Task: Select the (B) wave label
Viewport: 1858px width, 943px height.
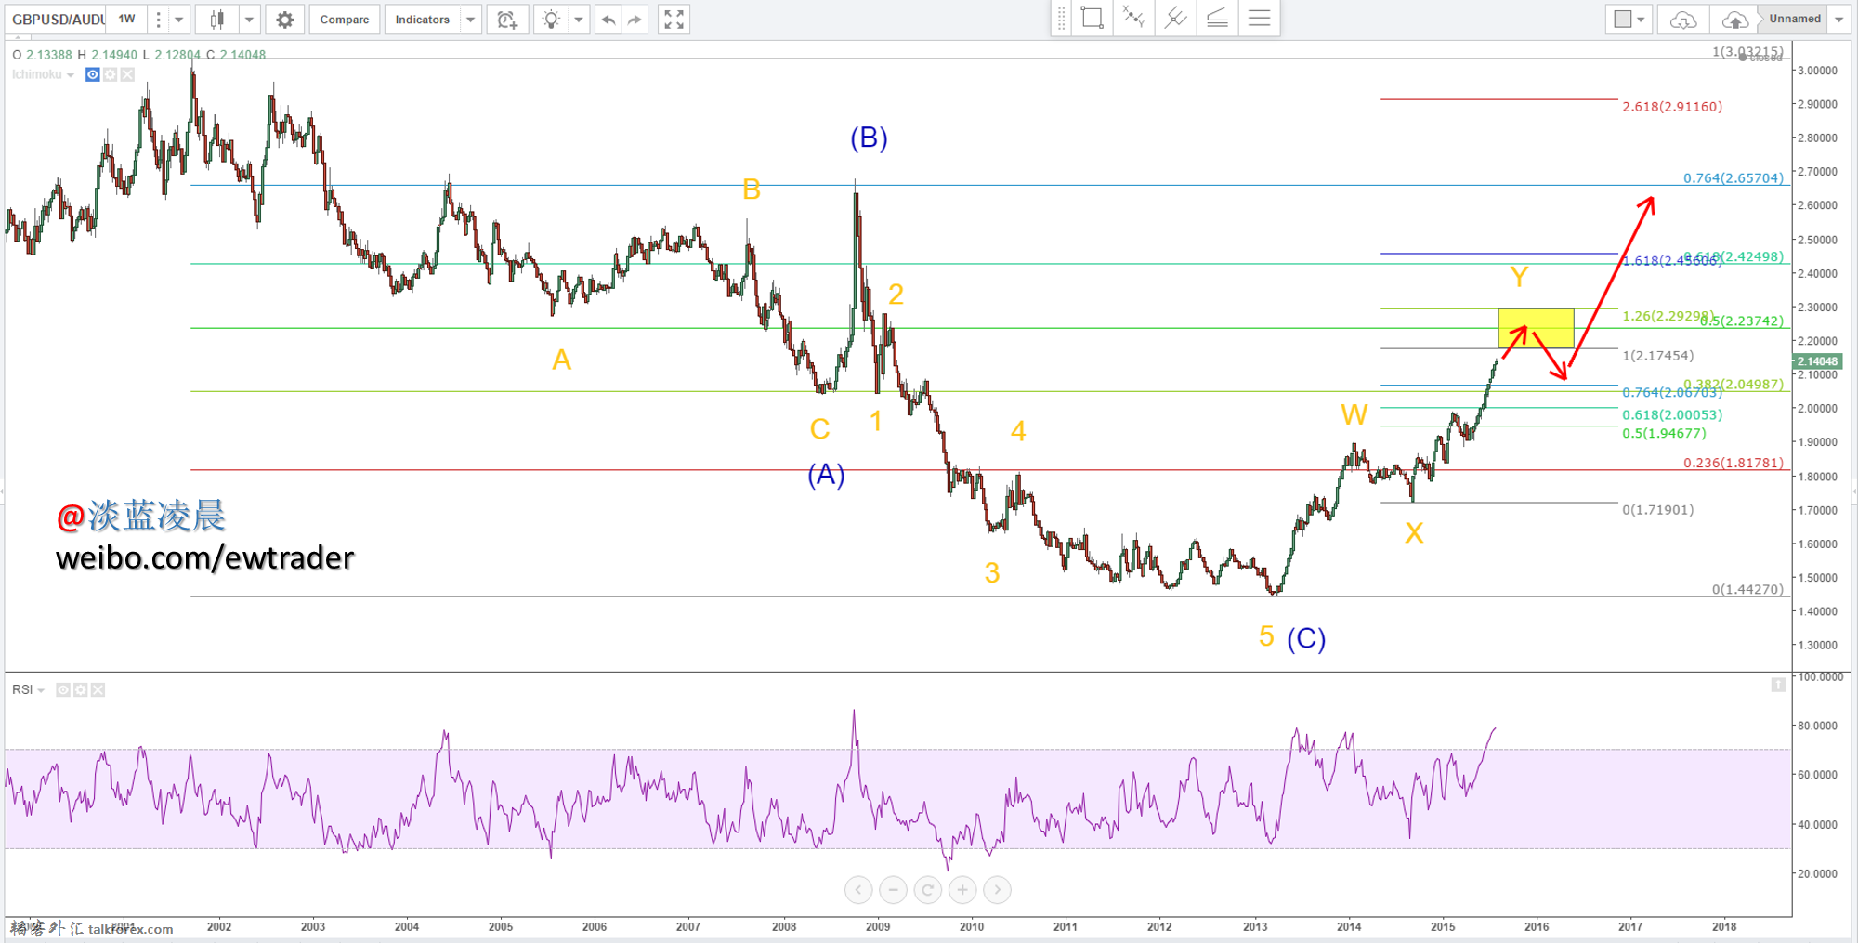Action: pyautogui.click(x=869, y=138)
